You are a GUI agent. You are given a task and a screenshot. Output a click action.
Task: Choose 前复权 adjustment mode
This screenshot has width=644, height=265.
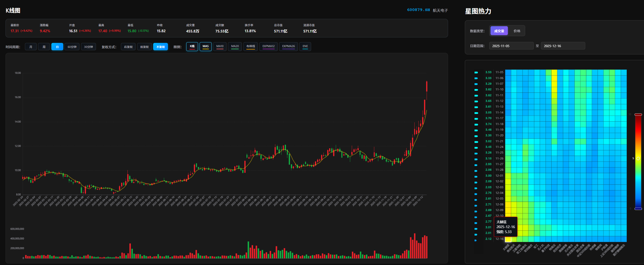[144, 47]
